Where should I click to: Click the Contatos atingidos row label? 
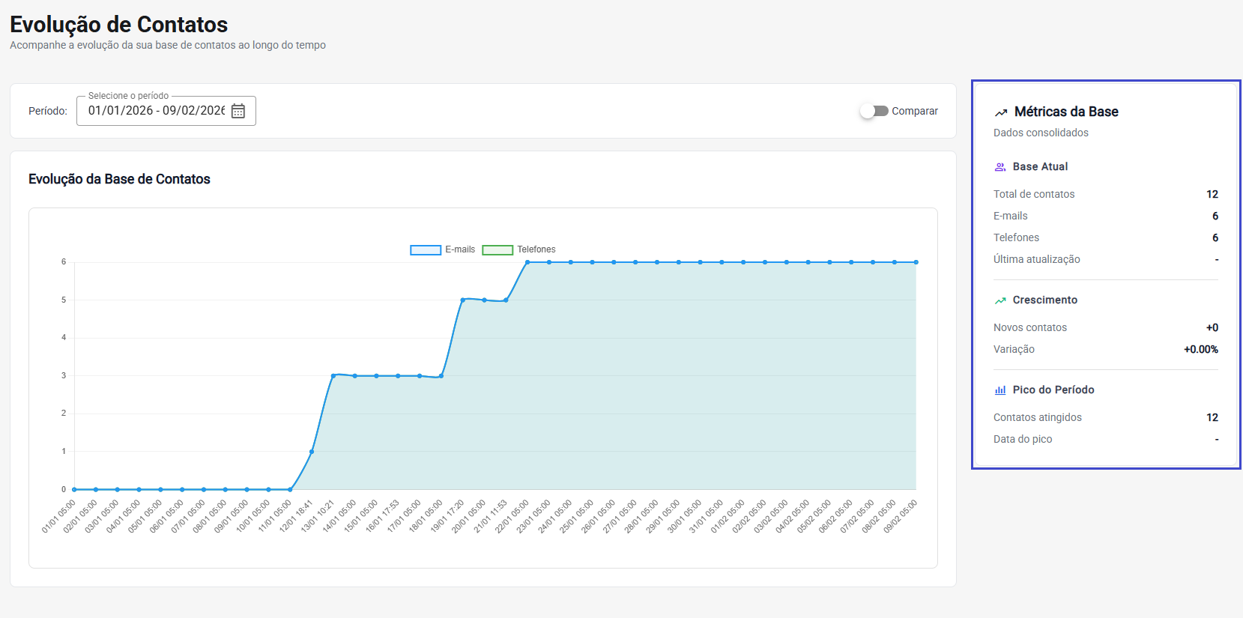(1037, 417)
